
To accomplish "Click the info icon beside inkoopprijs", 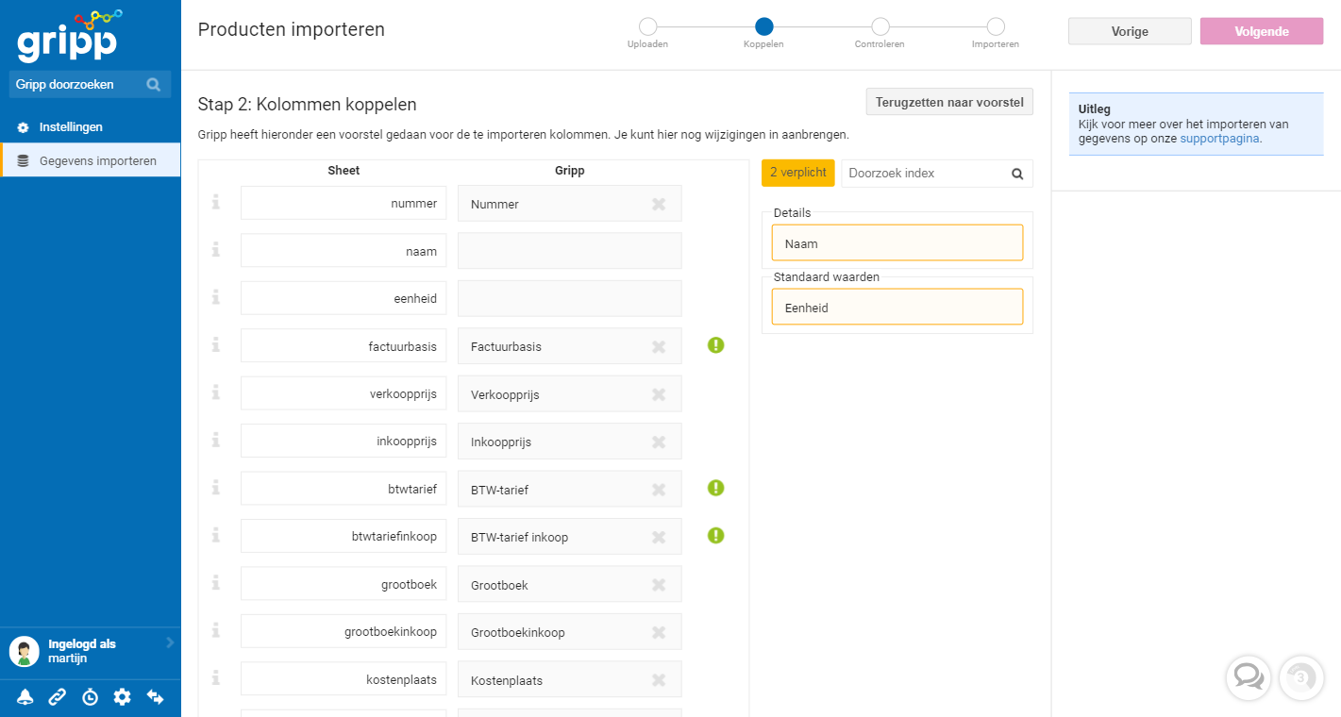I will [216, 440].
